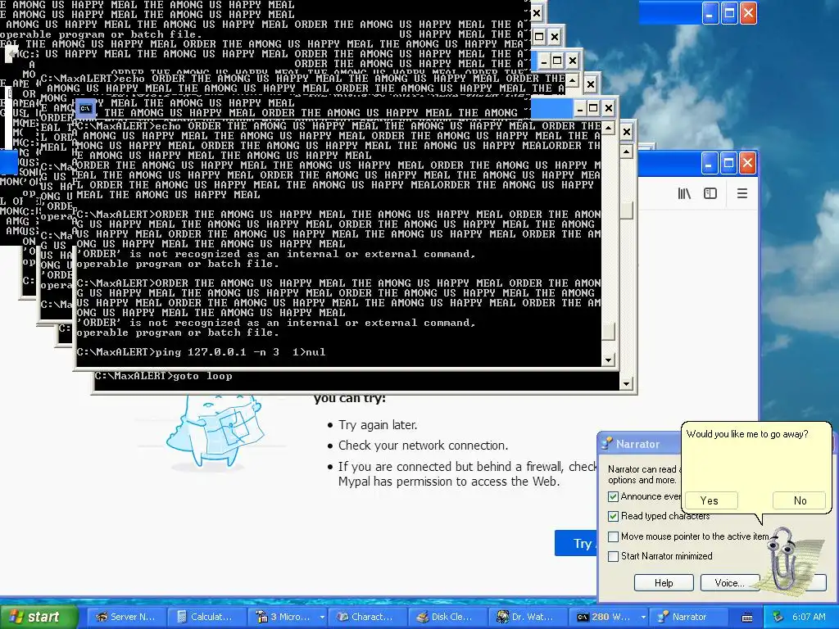
Task: Click the goto loop command line
Action: (163, 376)
